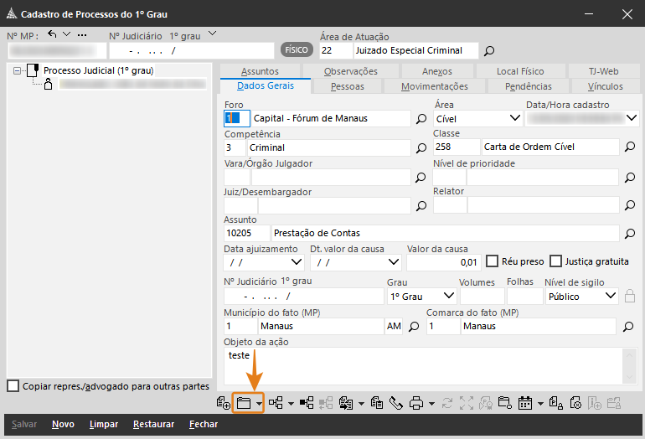Screen dimensions: 645x439
Task: Click the white hierarchy tree icon
Action: [276, 403]
